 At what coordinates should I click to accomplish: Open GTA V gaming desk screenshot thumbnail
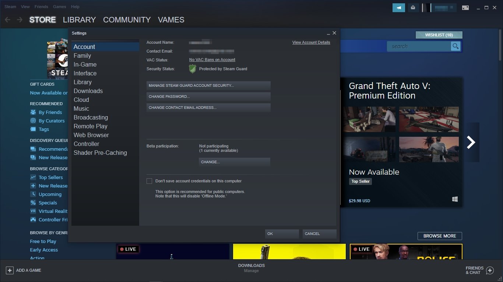(369, 119)
